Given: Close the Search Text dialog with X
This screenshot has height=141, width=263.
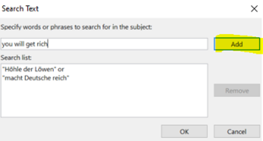Looking at the screenshot, I should pos(254,9).
